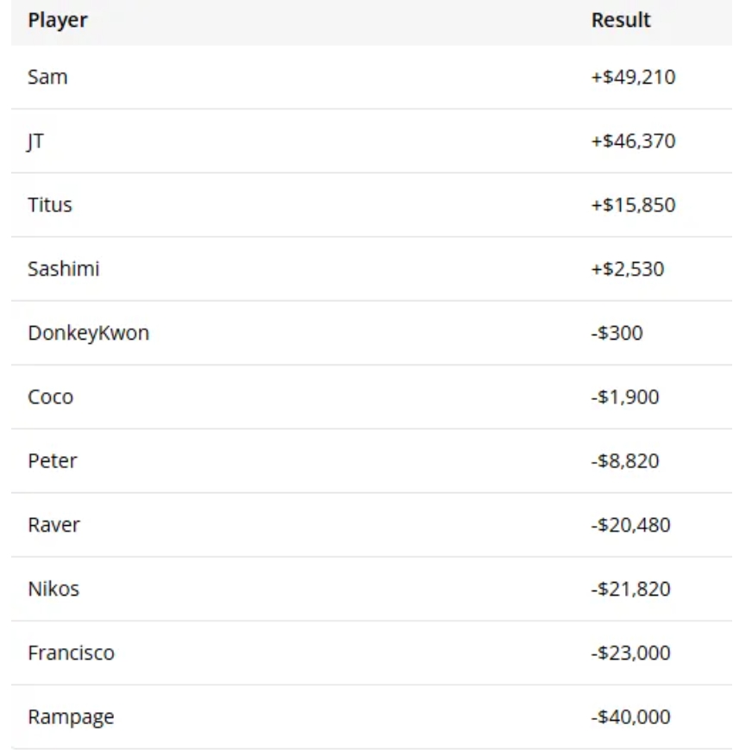733x750 pixels.
Task: Click Coco's -$1,900 result
Action: coord(625,397)
